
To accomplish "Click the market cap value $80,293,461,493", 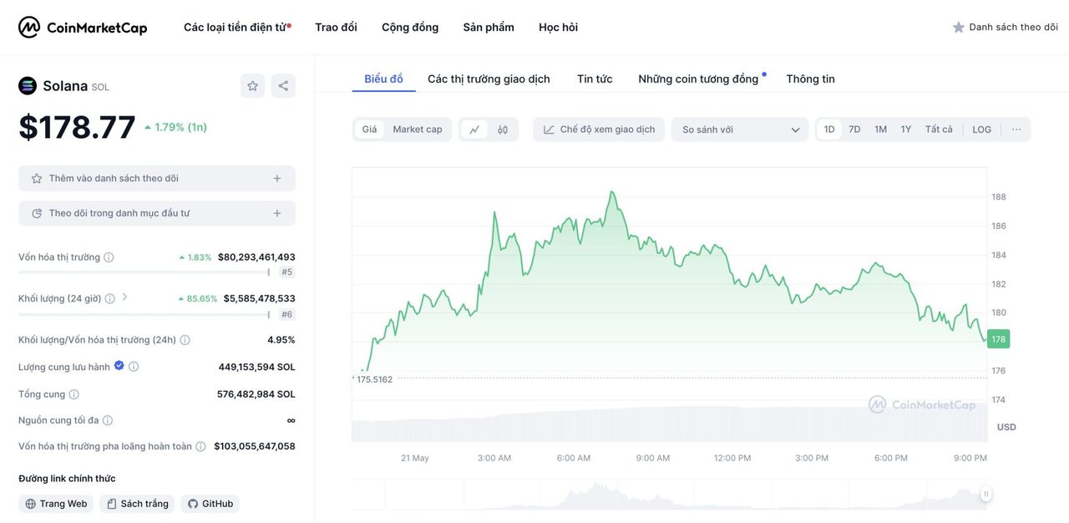I will pyautogui.click(x=256, y=257).
